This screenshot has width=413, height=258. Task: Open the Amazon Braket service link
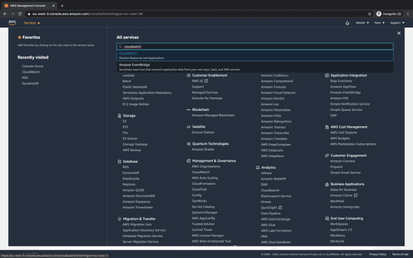[x=203, y=149]
